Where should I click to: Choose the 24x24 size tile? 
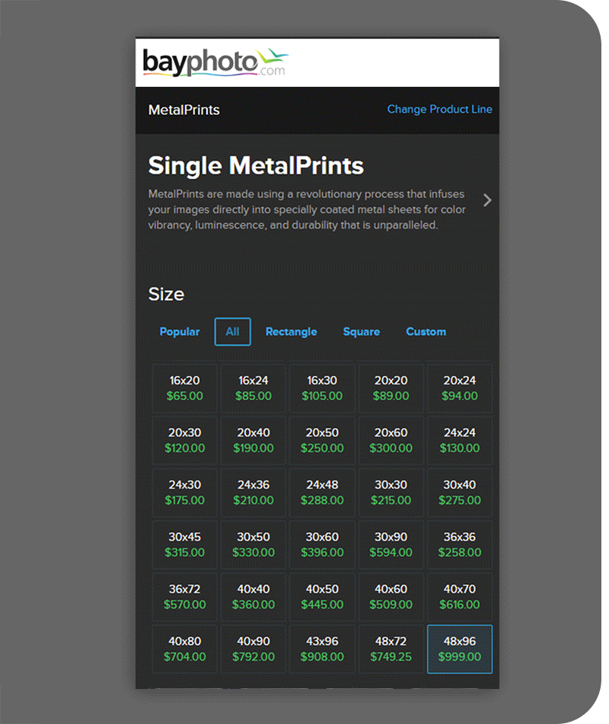[x=459, y=440]
